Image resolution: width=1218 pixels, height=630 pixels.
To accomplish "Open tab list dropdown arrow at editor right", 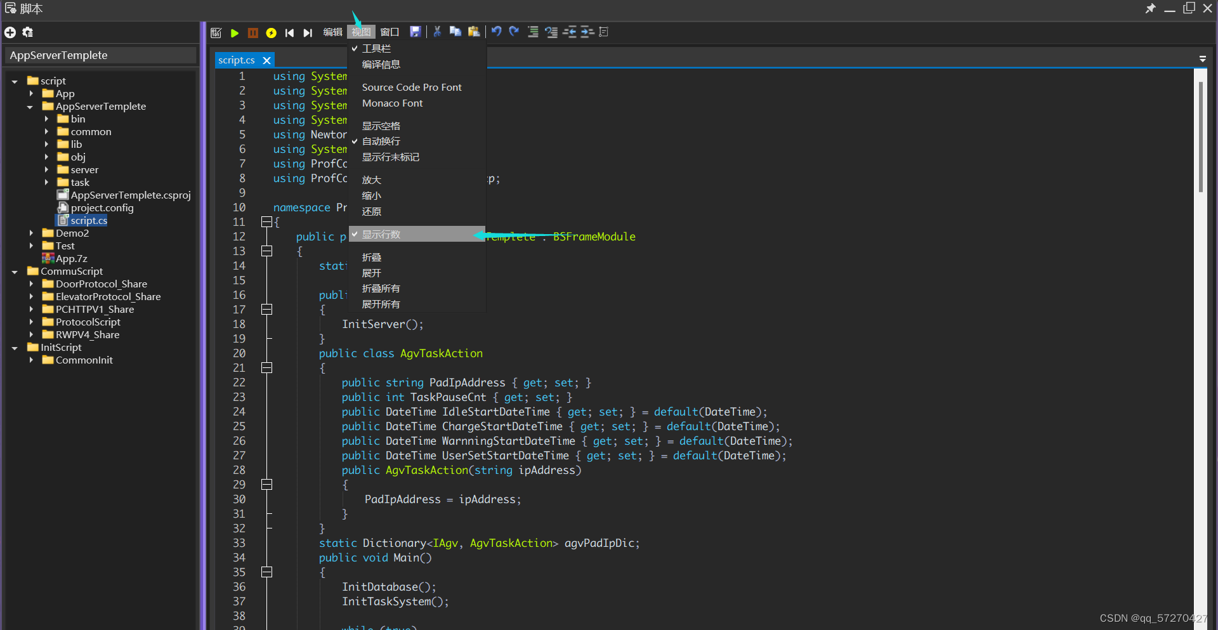I will point(1202,59).
